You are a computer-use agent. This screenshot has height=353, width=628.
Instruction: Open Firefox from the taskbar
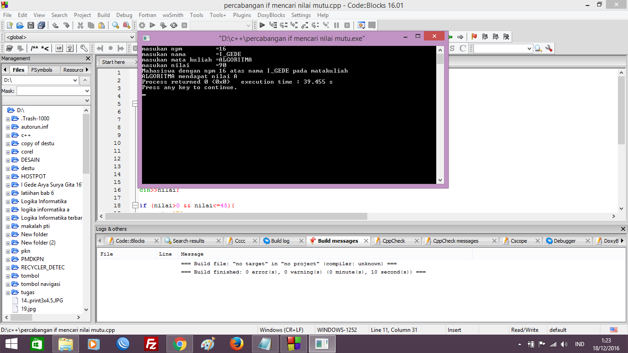(237, 344)
